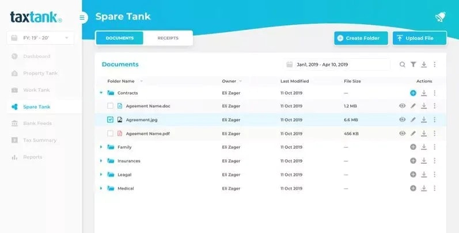Screen dimensions: 459x233
Task: Add file to Medical folder
Action: [413, 188]
